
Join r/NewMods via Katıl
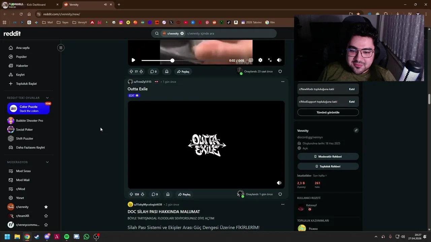tap(352, 89)
